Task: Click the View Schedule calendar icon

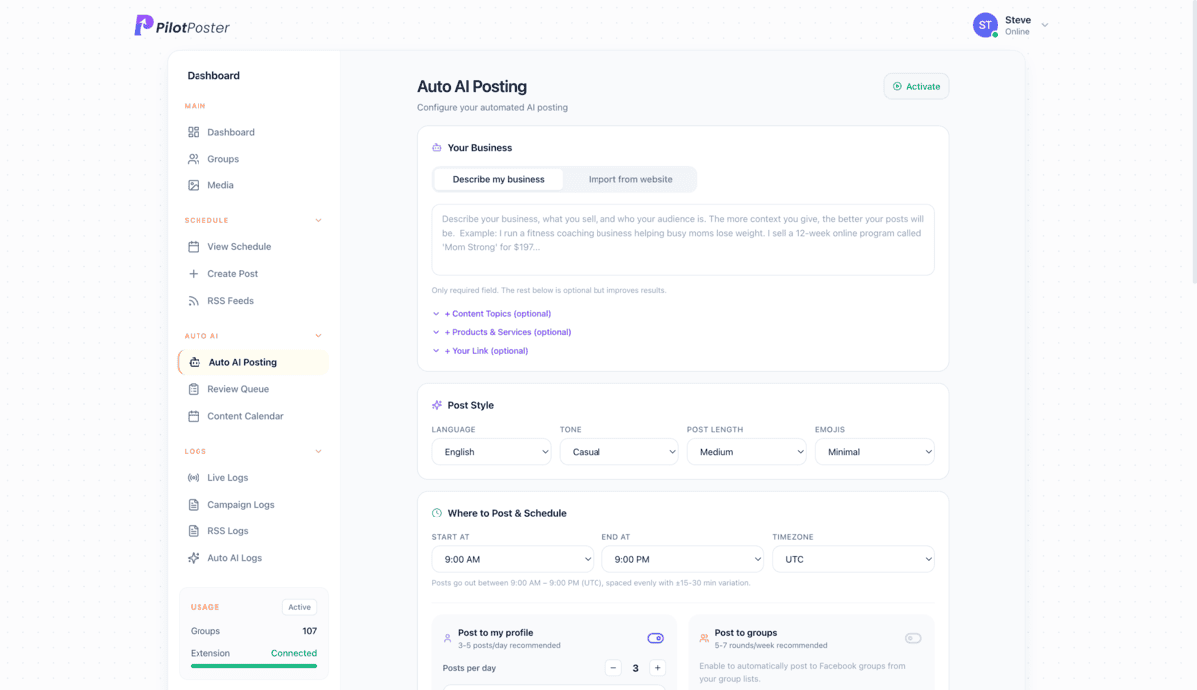Action: pyautogui.click(x=194, y=246)
